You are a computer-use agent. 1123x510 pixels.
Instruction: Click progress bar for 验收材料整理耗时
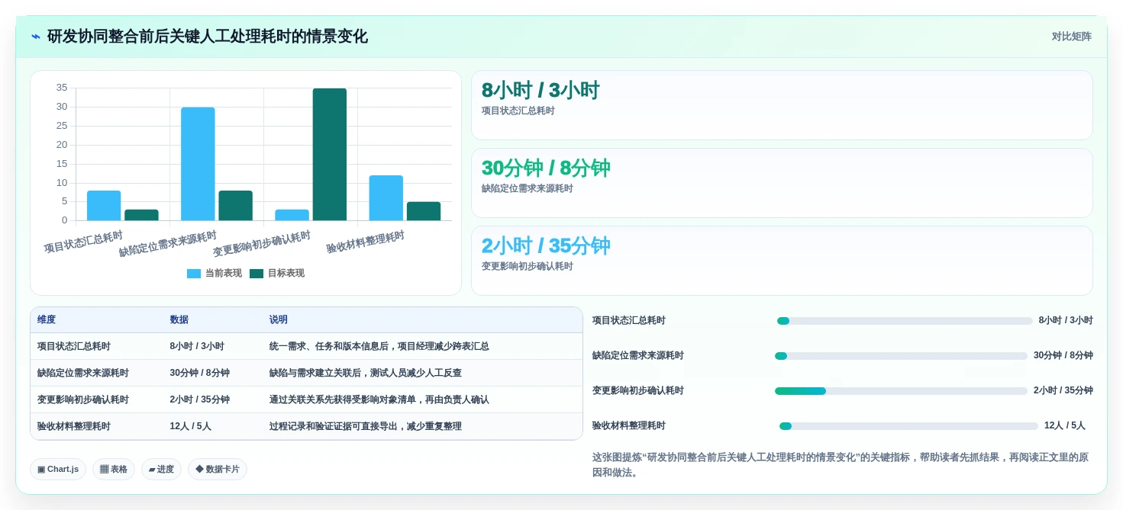(908, 426)
